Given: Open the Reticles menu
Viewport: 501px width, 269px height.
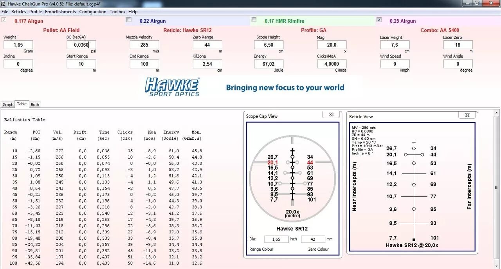Looking at the screenshot, I should pos(19,12).
